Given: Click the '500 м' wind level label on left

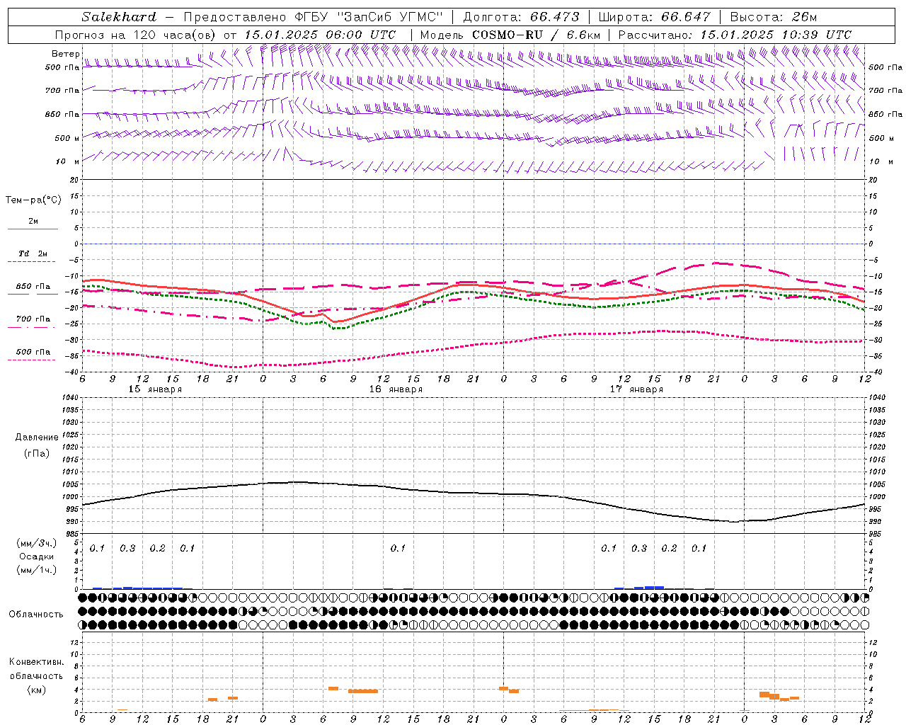Looking at the screenshot, I should coord(67,138).
